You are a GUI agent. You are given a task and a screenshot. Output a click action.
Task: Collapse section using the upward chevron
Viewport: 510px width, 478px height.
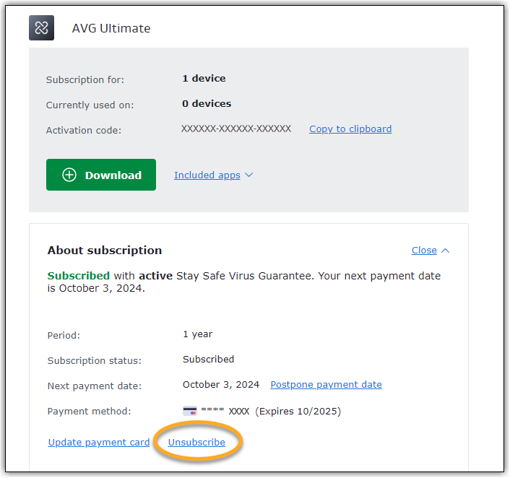coord(445,251)
